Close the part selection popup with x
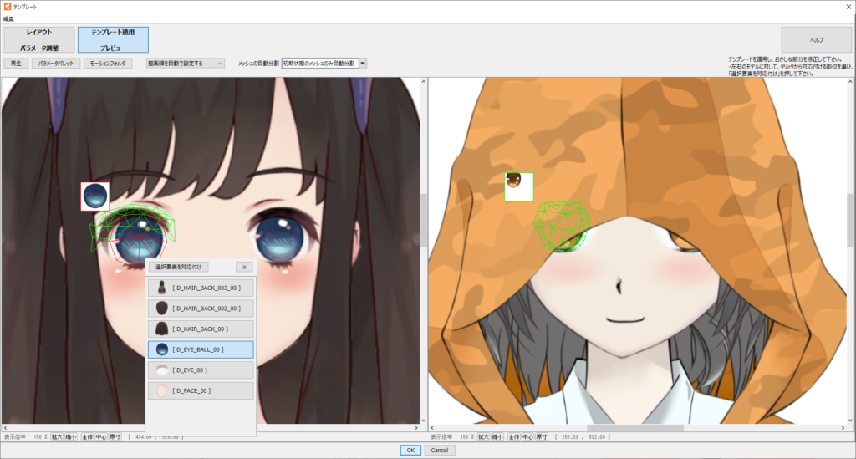The height and width of the screenshot is (459, 856). pyautogui.click(x=244, y=267)
